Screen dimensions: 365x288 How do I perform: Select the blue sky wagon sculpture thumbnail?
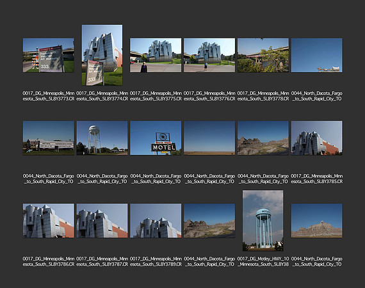[x=316, y=56]
